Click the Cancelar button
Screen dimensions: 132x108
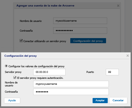click(118, 100)
